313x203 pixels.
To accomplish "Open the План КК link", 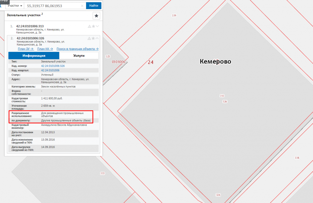I will click(x=45, y=49).
